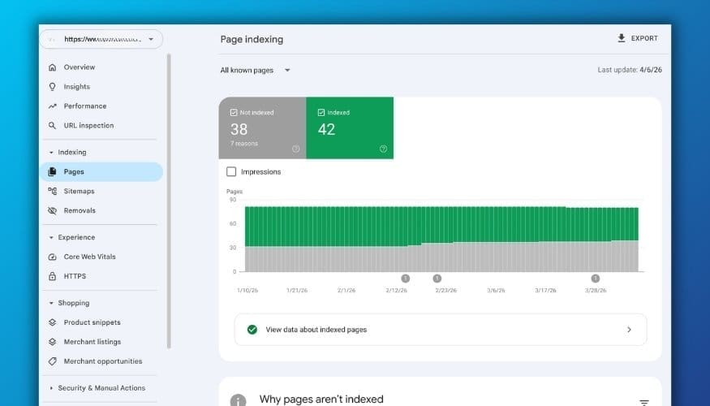Open the Performance report

pyautogui.click(x=85, y=106)
